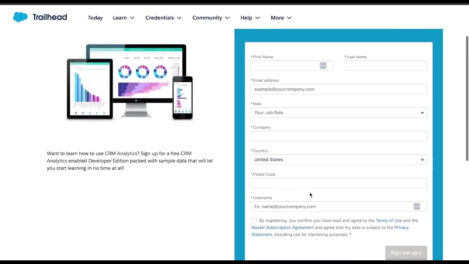Click the Trailhead wordmark

(x=50, y=17)
